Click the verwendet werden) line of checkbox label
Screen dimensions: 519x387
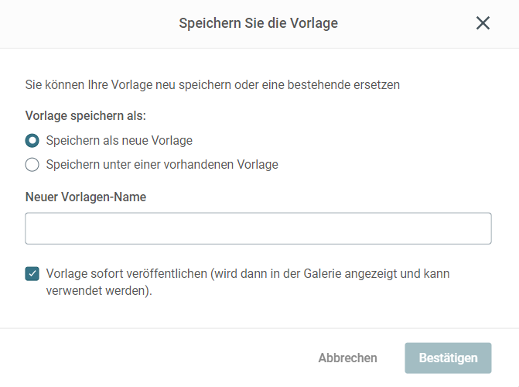(x=99, y=291)
